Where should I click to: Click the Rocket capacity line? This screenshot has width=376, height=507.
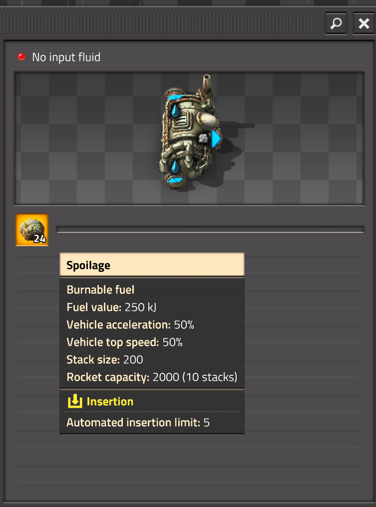point(152,377)
